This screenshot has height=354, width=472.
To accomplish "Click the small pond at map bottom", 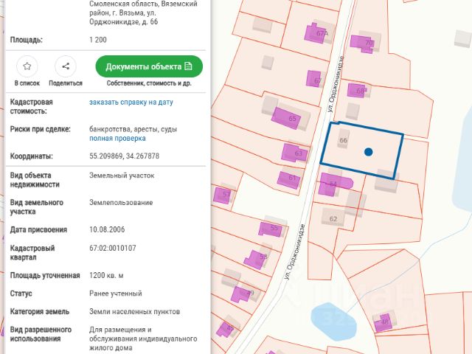I will [333, 322].
